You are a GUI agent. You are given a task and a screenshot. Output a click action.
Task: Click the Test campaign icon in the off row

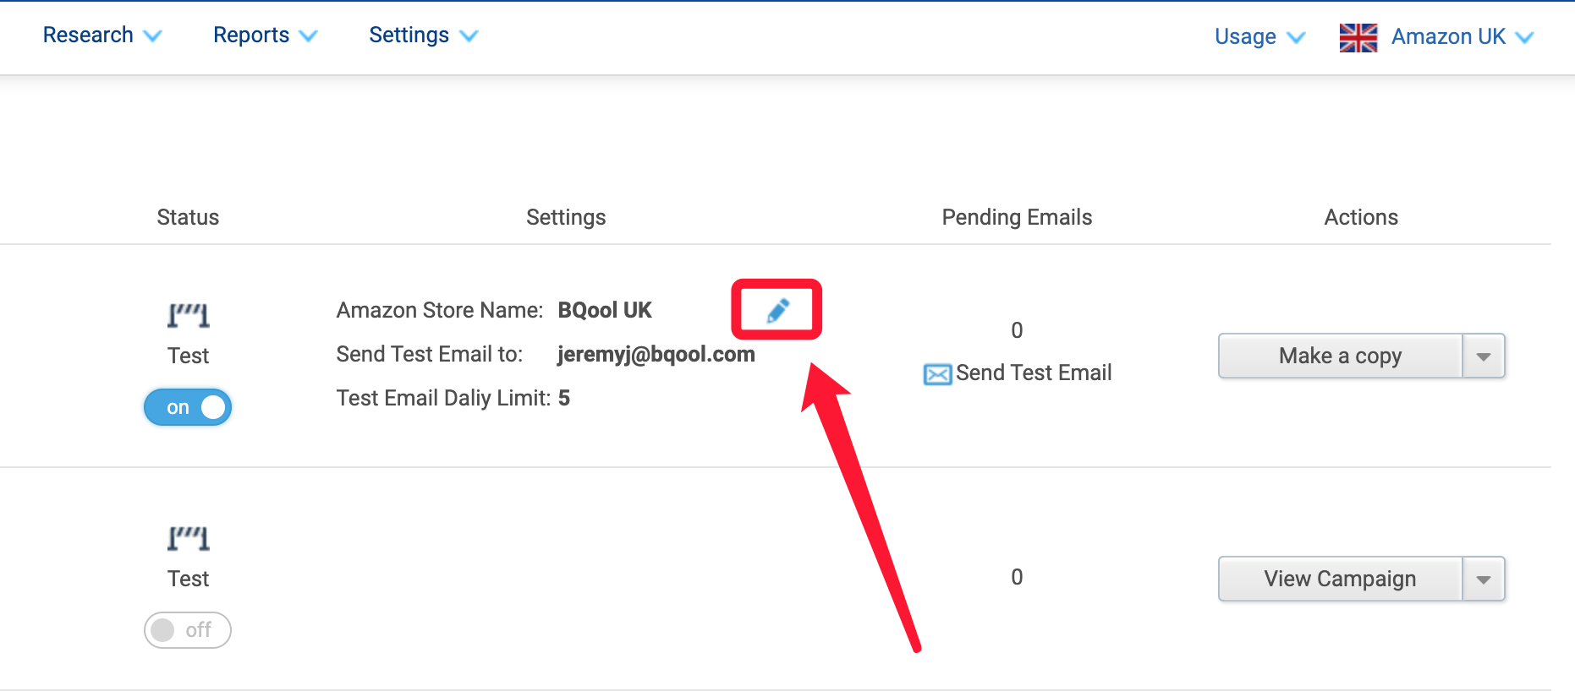click(x=188, y=538)
